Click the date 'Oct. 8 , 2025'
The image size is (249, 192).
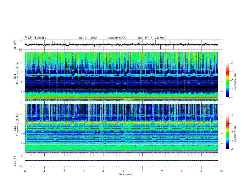(x=88, y=38)
